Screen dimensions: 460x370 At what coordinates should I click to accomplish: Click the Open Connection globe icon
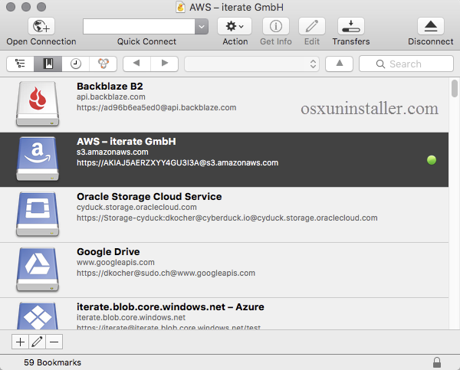(x=41, y=26)
